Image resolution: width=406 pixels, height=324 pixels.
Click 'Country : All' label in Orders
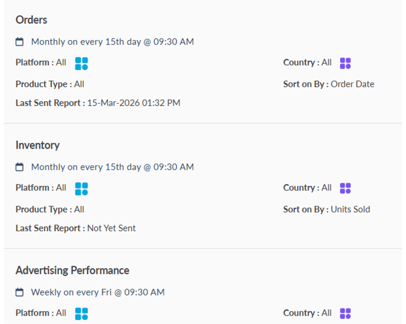tap(307, 62)
